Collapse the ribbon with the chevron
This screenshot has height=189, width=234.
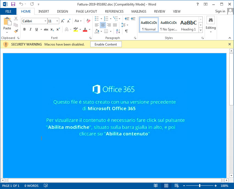[x=230, y=38]
